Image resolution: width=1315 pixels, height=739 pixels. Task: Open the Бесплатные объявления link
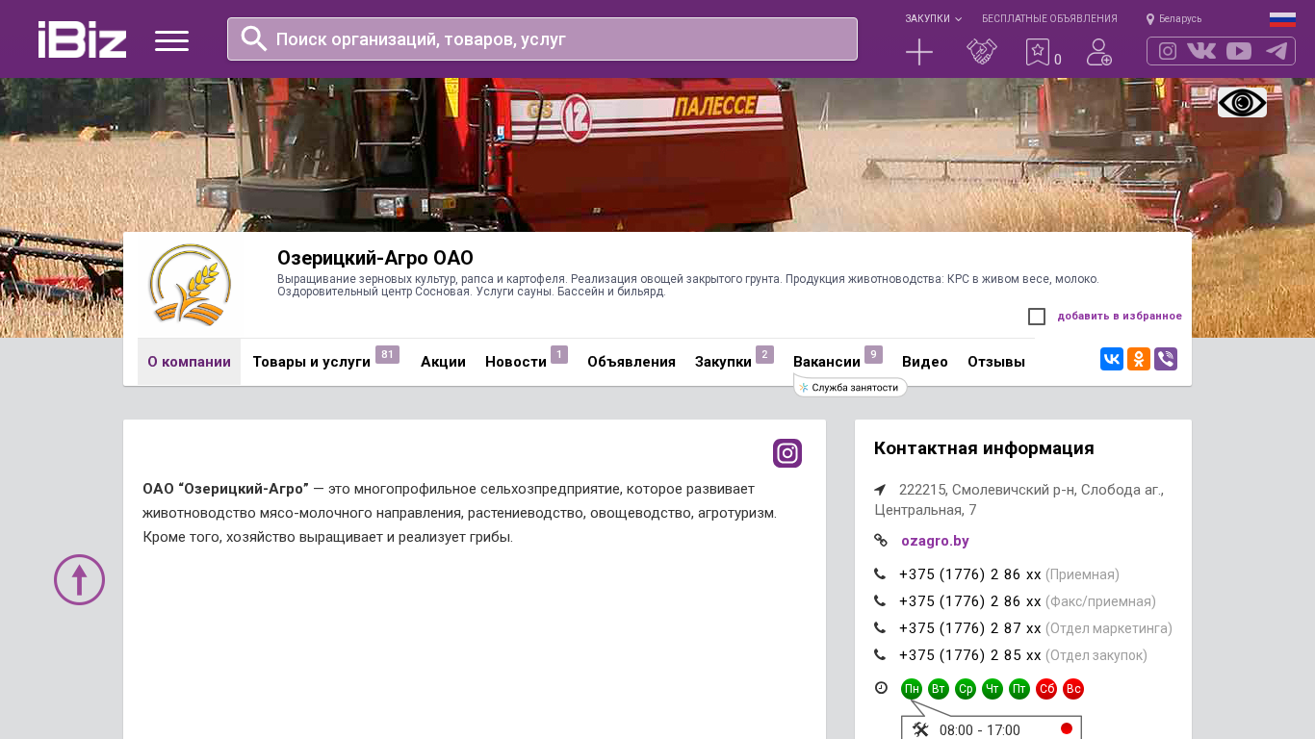point(1049,18)
